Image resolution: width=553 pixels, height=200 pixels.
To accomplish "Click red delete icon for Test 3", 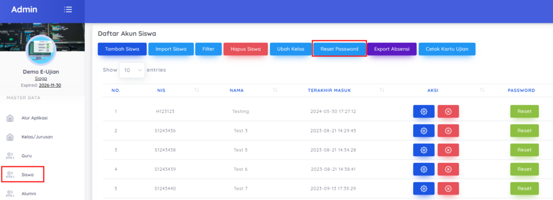I will [448, 131].
